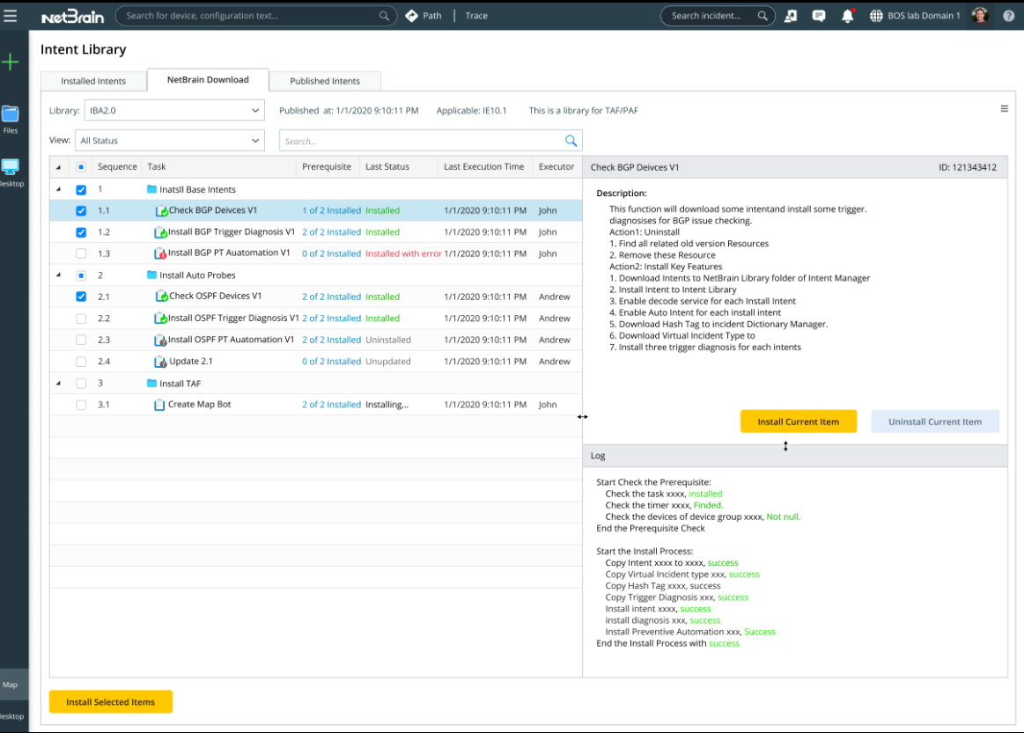The image size is (1024, 733).
Task: Toggle the Install Auto Probes group checkbox
Action: tap(81, 275)
